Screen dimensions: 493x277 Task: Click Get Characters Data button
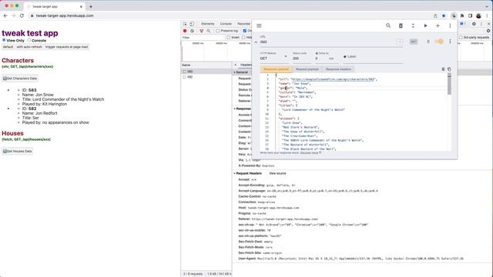coord(20,78)
